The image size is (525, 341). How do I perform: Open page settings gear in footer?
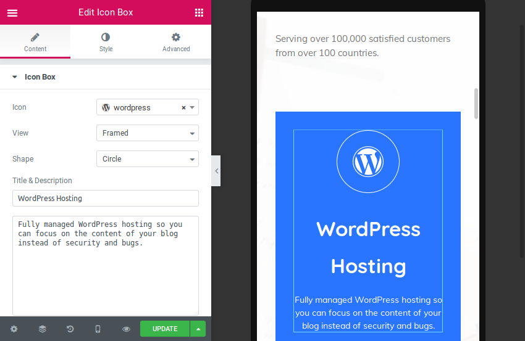pos(14,329)
